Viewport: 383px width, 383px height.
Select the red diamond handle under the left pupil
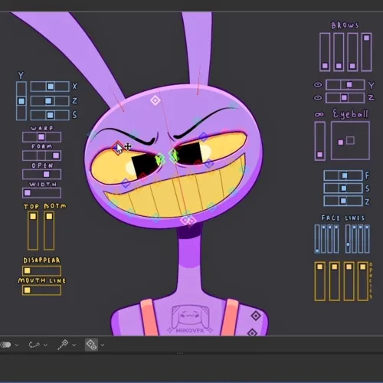point(143,177)
